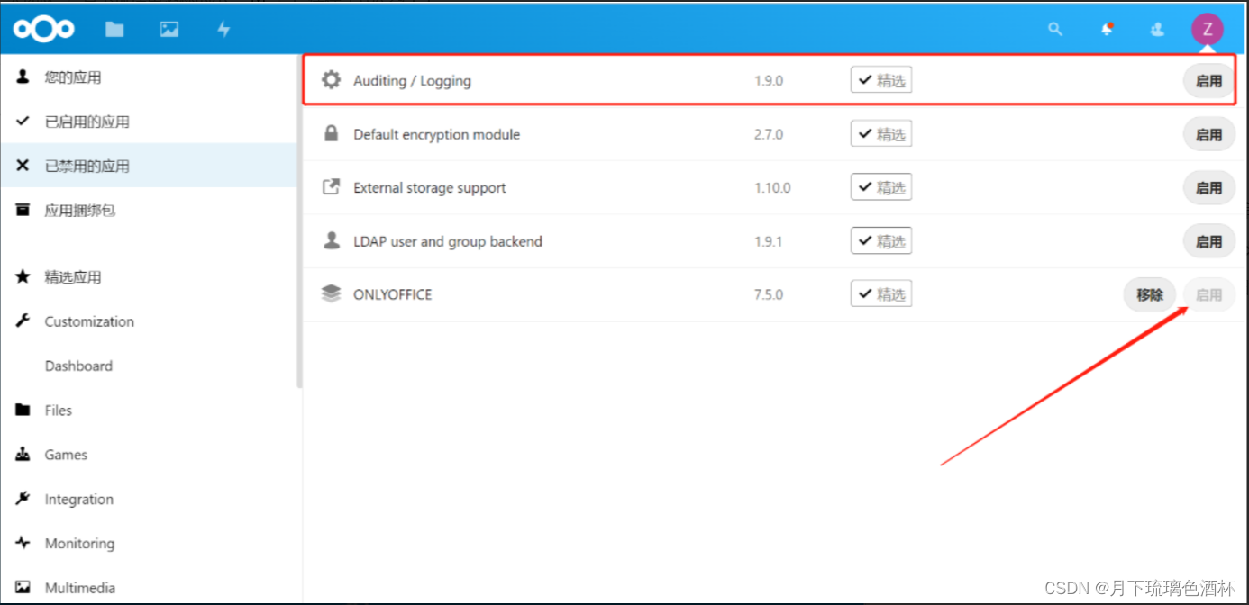The width and height of the screenshot is (1249, 605).
Task: Click the Auditing / Logging gear icon
Action: pos(331,80)
